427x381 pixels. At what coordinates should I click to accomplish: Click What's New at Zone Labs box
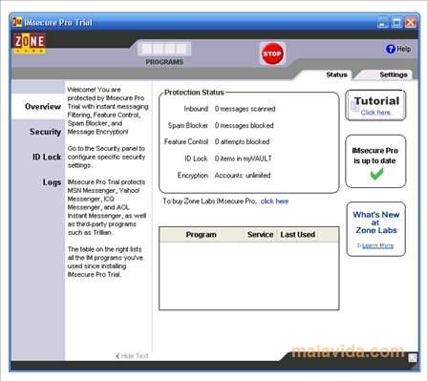375,229
